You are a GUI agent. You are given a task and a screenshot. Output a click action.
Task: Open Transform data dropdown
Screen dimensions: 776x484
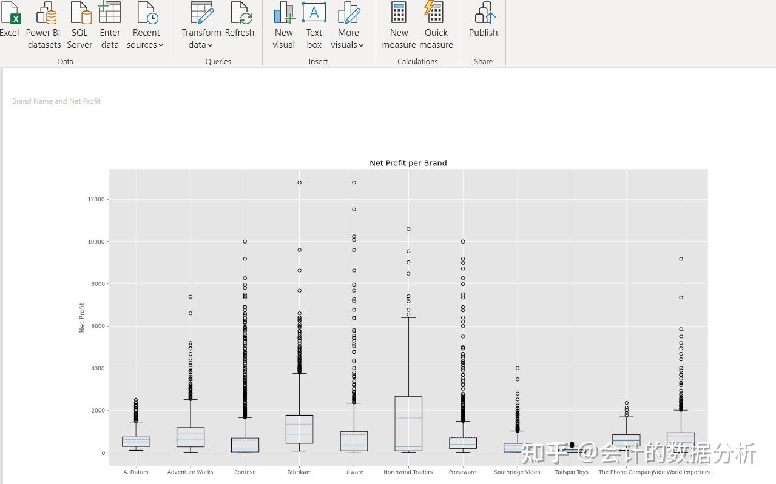click(201, 25)
